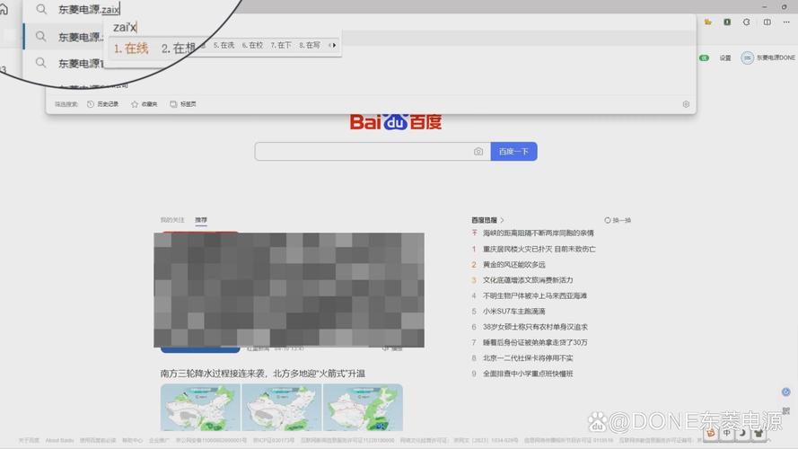Click the blue circular floating icon at right edge

785,392
